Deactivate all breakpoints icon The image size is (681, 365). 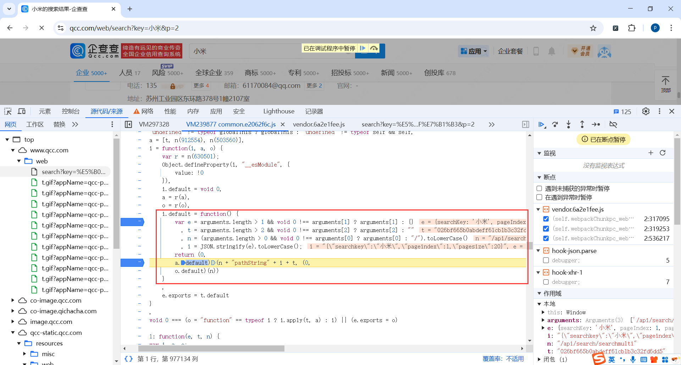pos(613,124)
